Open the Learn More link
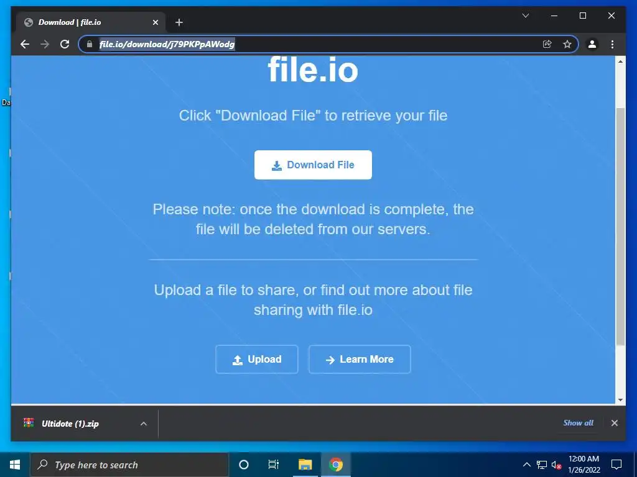 (360, 360)
